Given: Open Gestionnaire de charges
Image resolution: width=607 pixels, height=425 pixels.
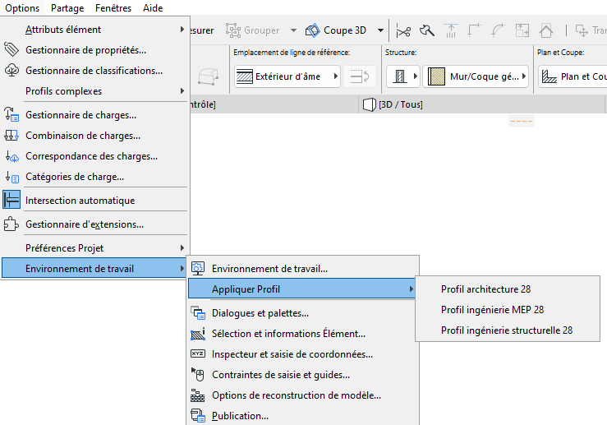Looking at the screenshot, I should (x=94, y=115).
